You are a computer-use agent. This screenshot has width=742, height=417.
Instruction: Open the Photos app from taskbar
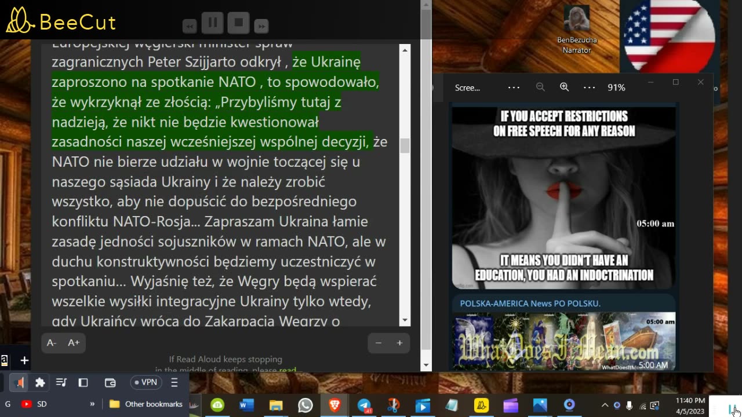tap(540, 405)
